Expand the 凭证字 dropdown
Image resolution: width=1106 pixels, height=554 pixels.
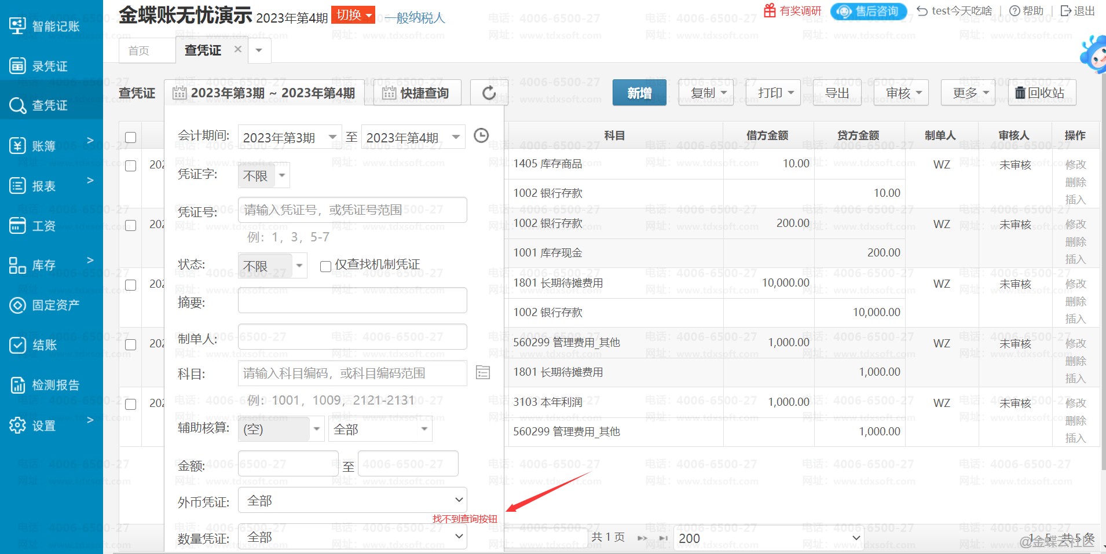pyautogui.click(x=263, y=175)
